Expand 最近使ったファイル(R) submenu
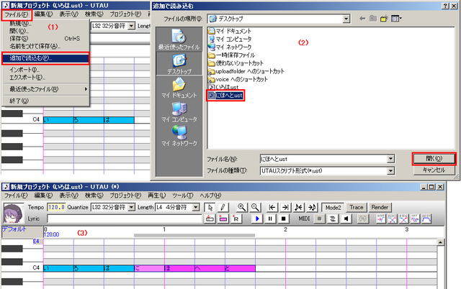The width and height of the screenshot is (461, 289). coord(45,89)
